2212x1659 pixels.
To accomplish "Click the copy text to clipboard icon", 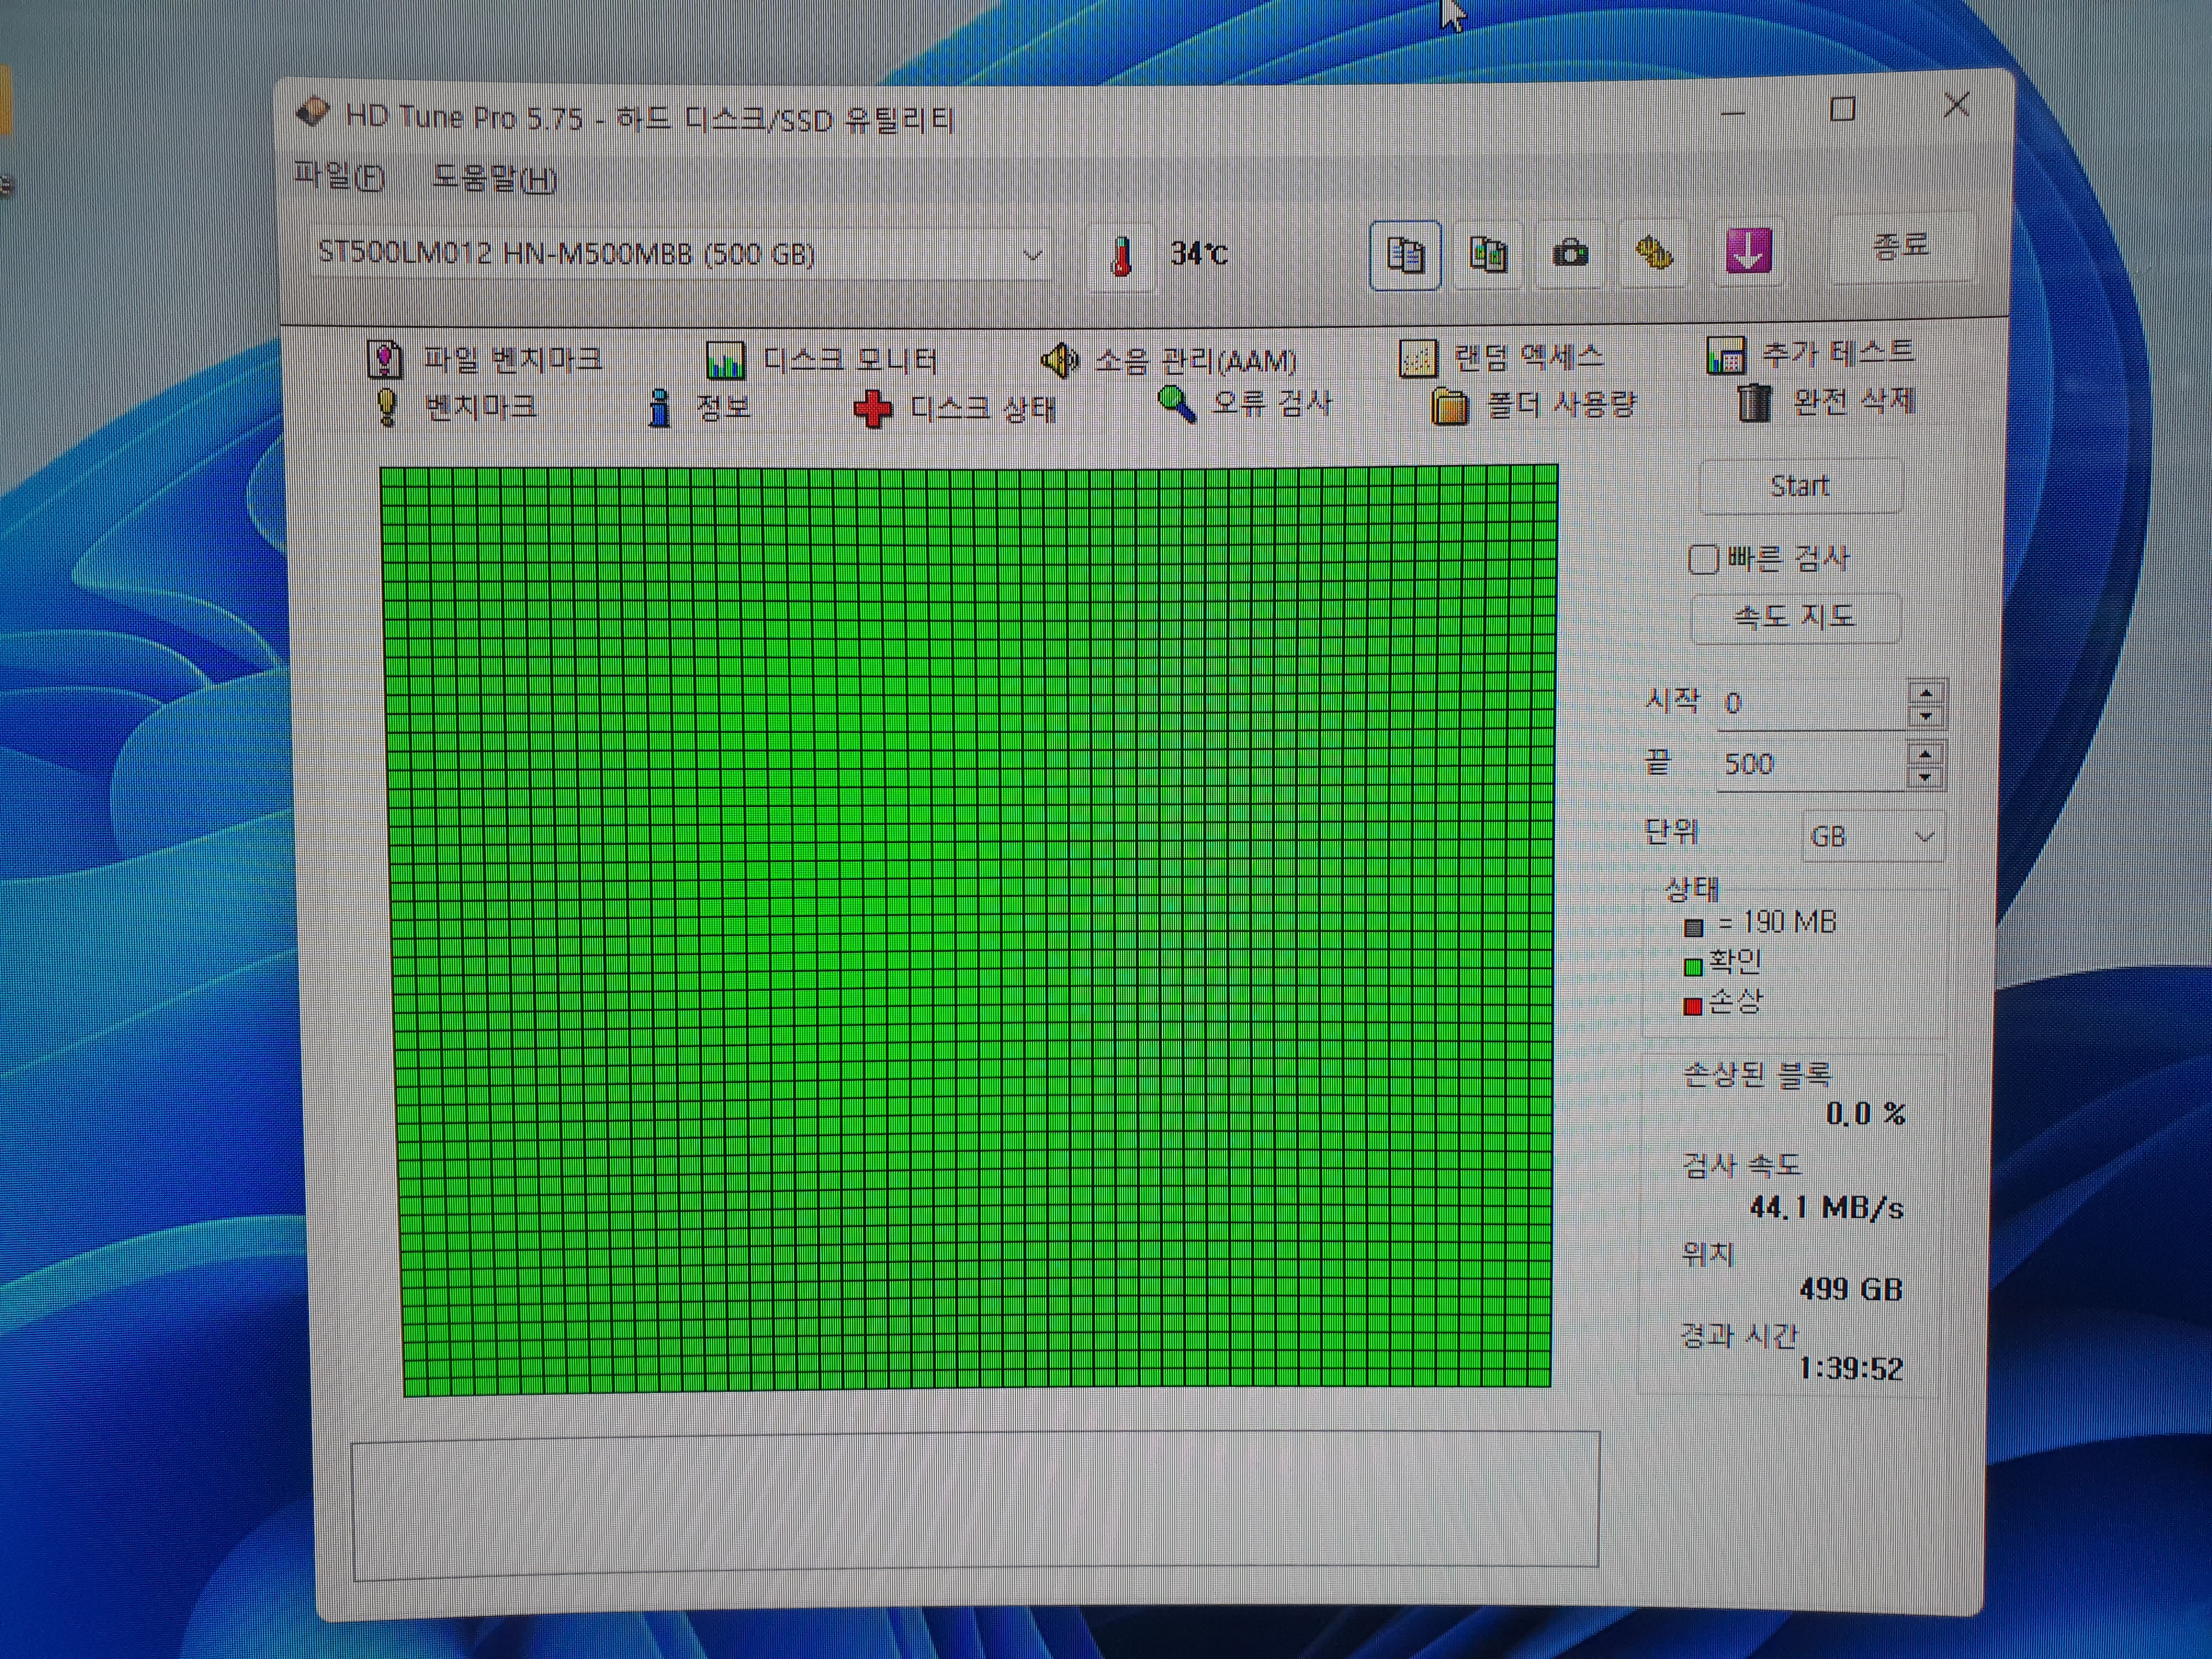I will [1404, 255].
